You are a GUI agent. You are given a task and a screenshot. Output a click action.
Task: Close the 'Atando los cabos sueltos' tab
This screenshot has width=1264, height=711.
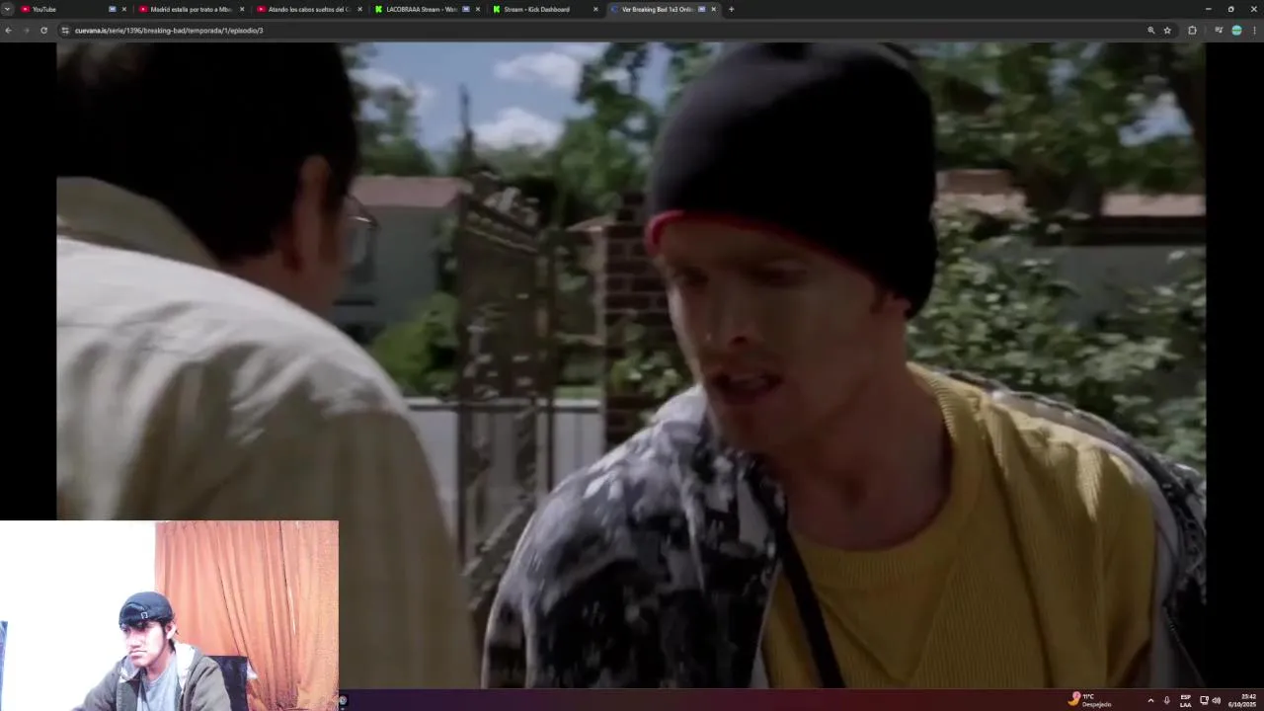359,9
